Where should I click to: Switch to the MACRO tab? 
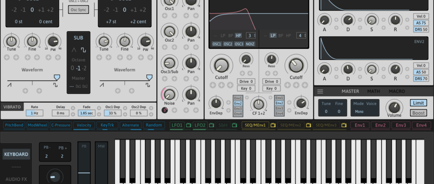396,91
